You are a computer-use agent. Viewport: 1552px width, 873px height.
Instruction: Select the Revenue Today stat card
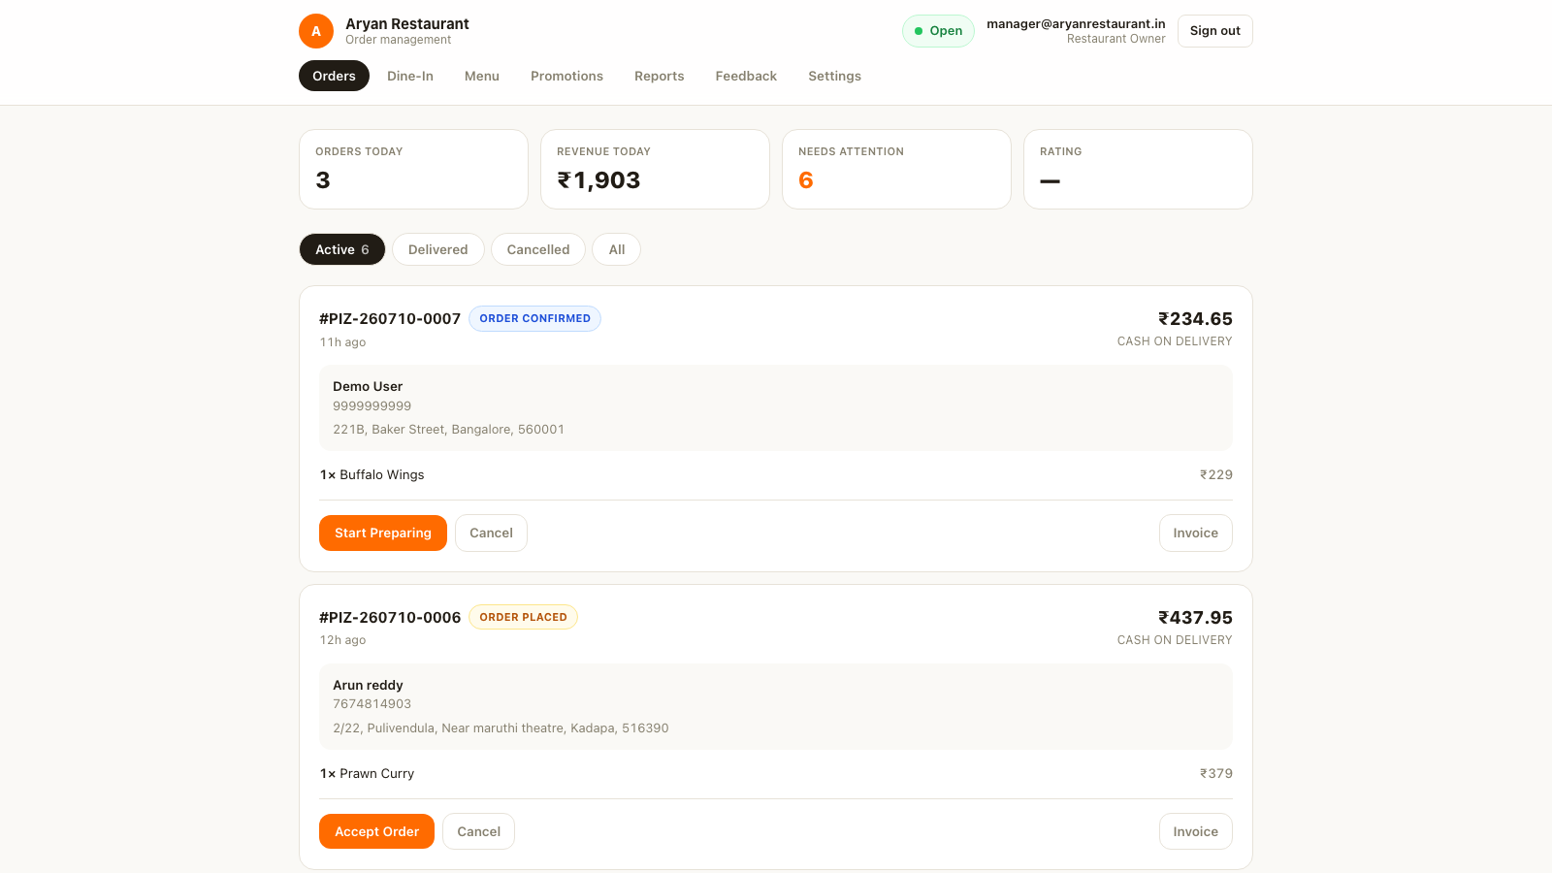pos(655,169)
